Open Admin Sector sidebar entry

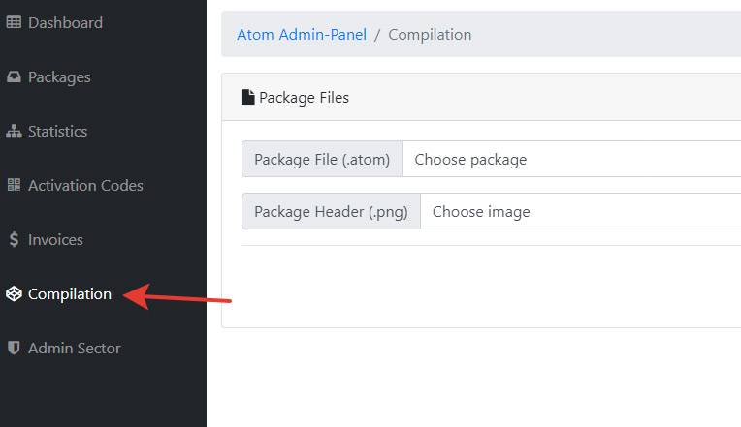[x=75, y=348]
